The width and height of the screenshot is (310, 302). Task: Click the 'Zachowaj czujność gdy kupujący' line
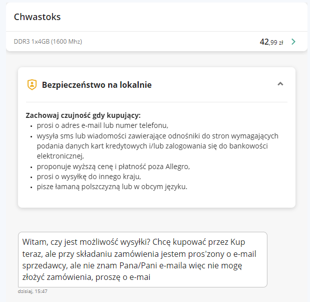[x=83, y=115]
